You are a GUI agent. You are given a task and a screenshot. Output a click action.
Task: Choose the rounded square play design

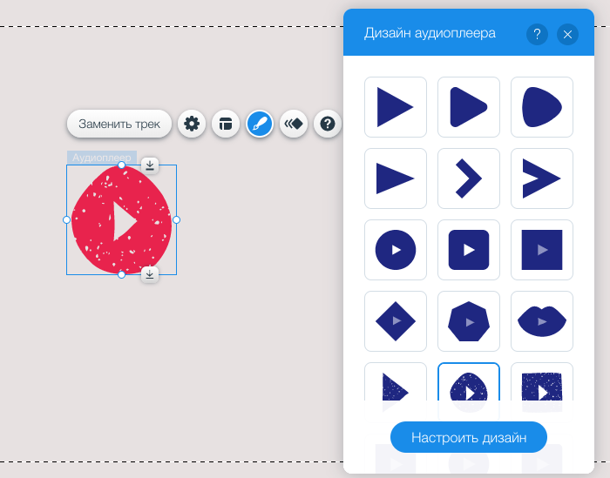(x=469, y=250)
